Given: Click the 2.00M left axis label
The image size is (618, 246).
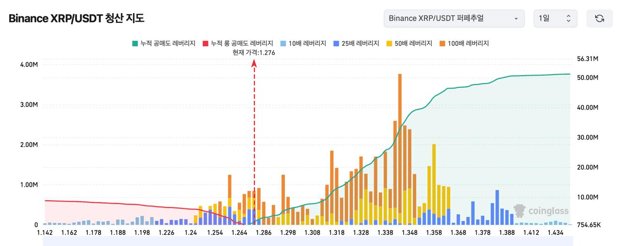Looking at the screenshot, I should tap(29, 145).
